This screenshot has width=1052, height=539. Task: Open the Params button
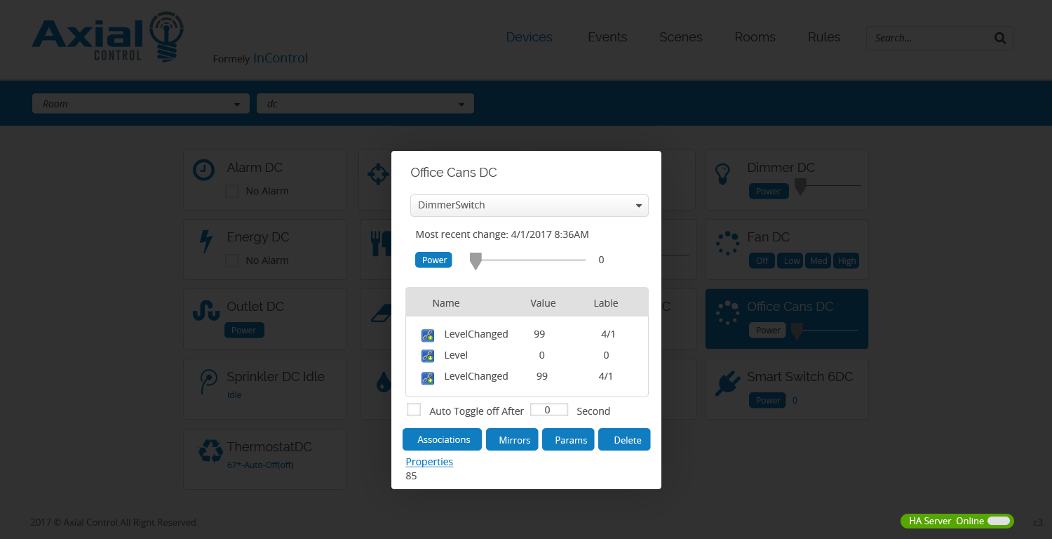[x=568, y=439]
